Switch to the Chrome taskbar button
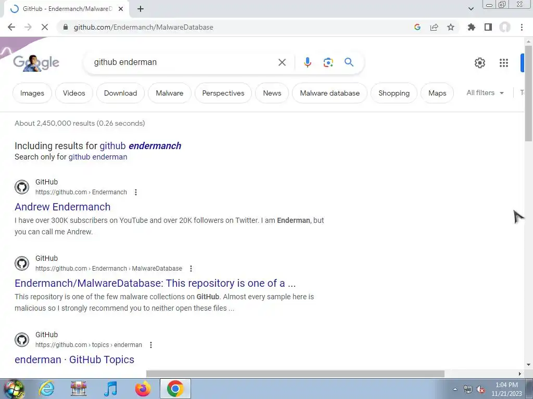This screenshot has width=533, height=399. click(x=175, y=389)
